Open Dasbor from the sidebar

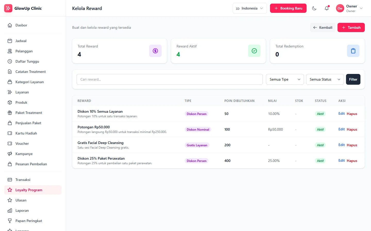[x=33, y=25]
